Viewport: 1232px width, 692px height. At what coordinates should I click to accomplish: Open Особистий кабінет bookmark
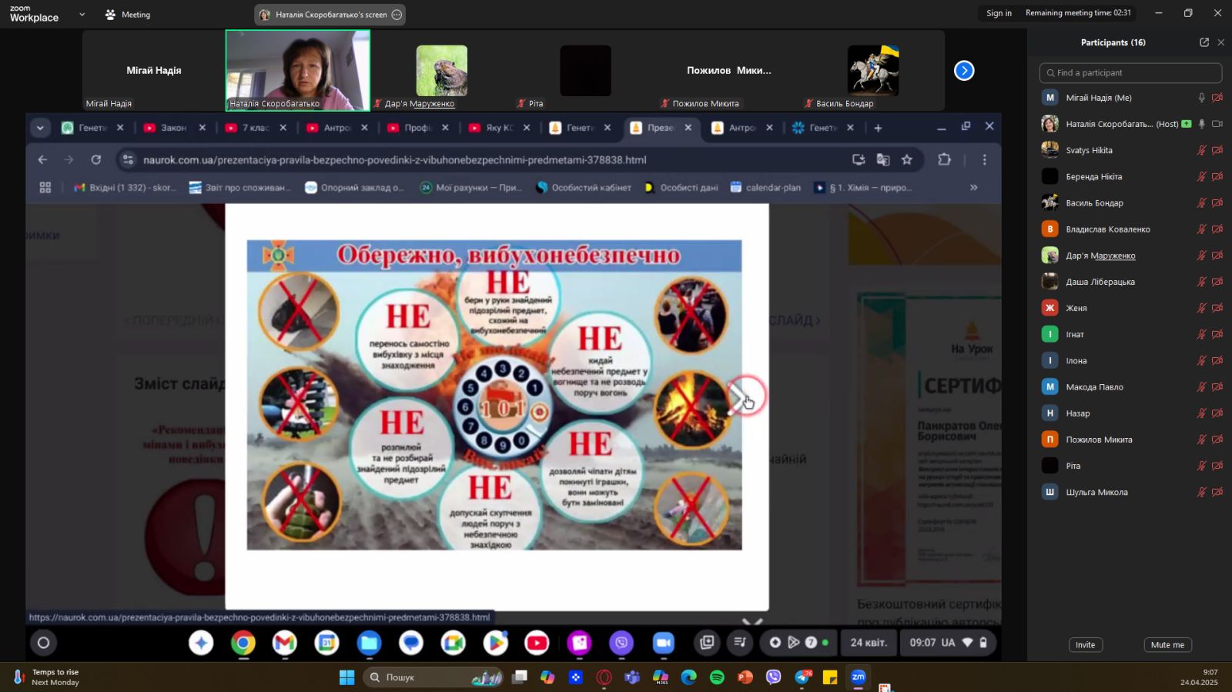(x=584, y=187)
